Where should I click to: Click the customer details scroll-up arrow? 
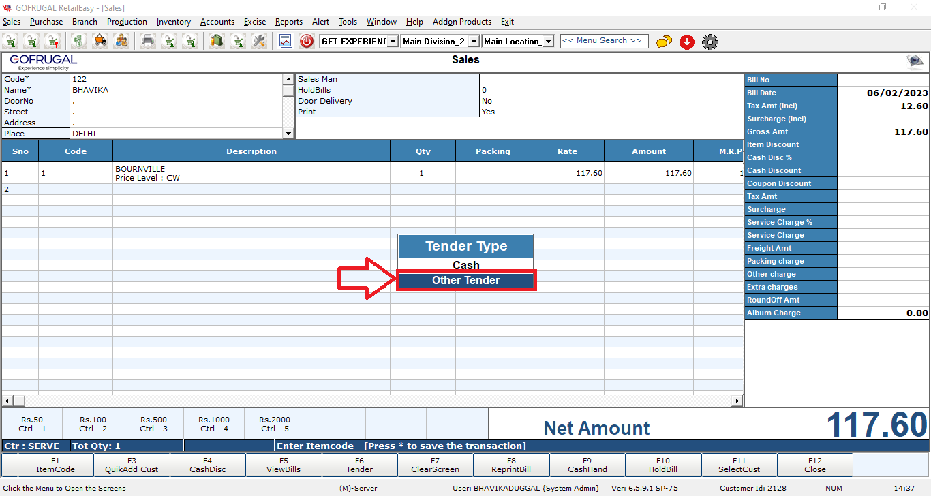(289, 79)
